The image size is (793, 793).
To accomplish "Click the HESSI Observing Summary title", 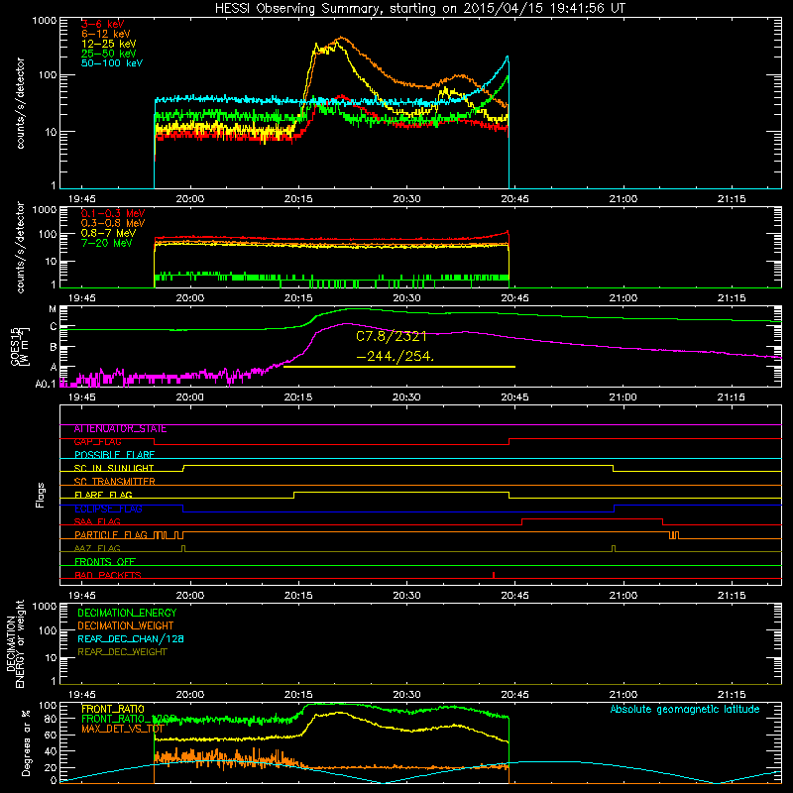I will click(420, 8).
